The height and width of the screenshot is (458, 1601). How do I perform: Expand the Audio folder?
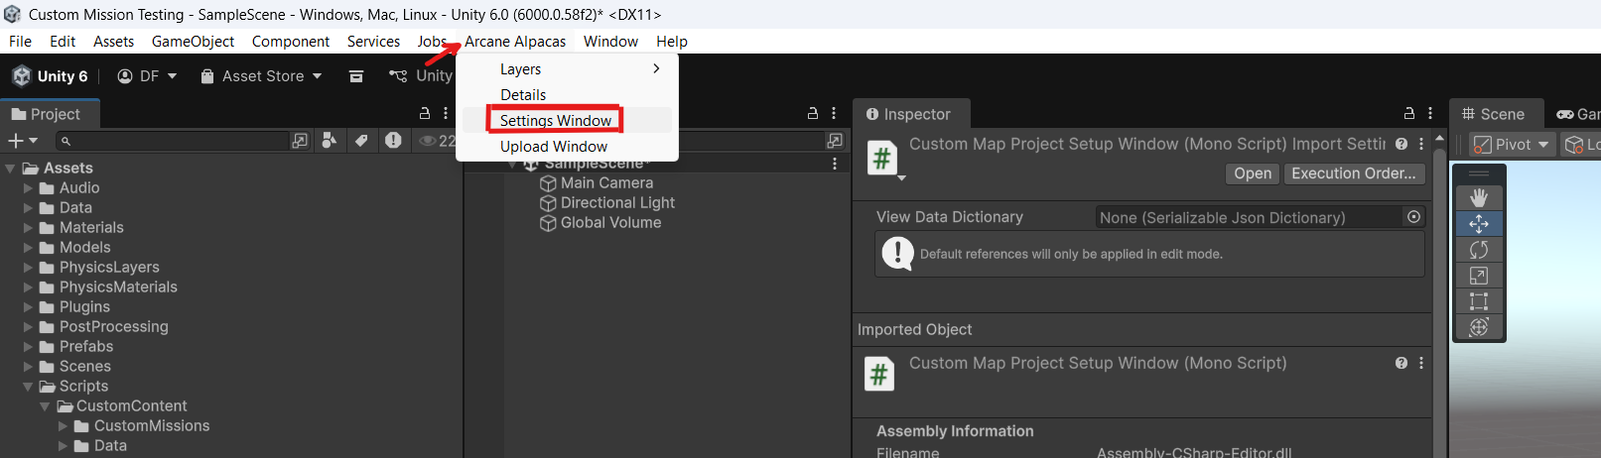(28, 188)
